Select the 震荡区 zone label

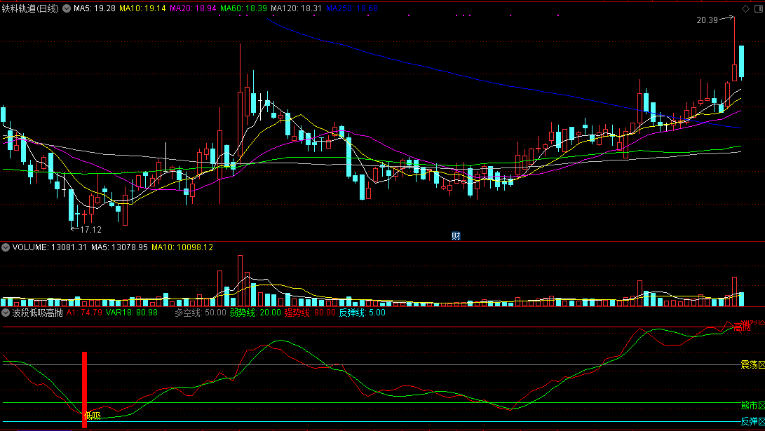[753, 364]
